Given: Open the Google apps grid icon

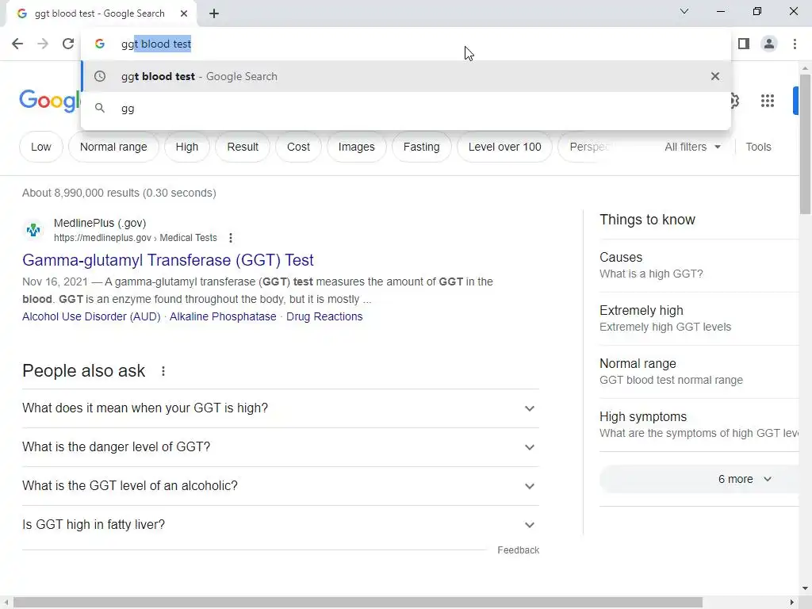Looking at the screenshot, I should coord(768,101).
